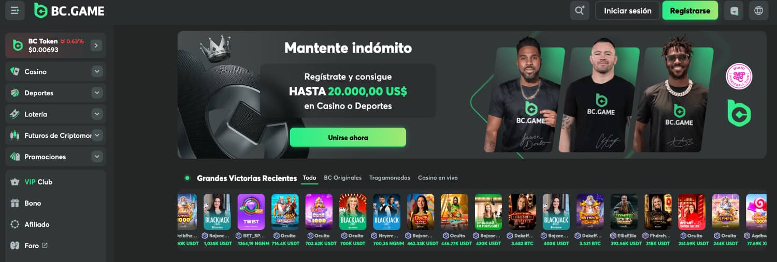The width and height of the screenshot is (777, 262).
Task: Open the TWIST game thumbnail
Action: coord(251,212)
